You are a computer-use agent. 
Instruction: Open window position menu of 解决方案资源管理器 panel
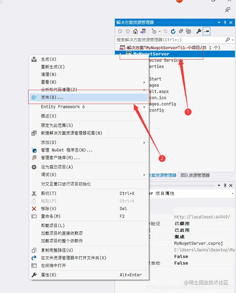(219, 23)
